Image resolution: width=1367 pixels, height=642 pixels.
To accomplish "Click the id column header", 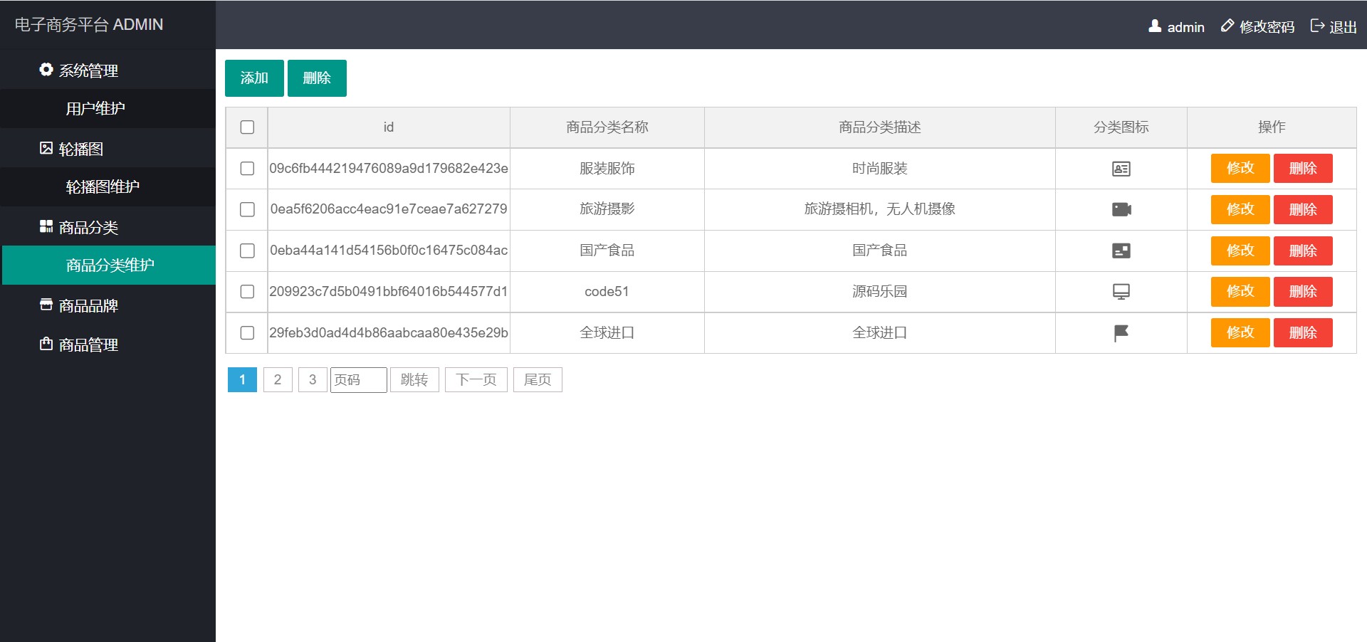I will [x=389, y=127].
